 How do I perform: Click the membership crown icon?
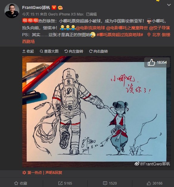pyautogui.click(x=60, y=8)
